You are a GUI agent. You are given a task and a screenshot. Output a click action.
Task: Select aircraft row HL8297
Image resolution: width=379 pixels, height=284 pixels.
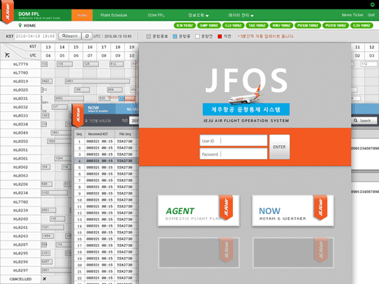tap(21, 270)
